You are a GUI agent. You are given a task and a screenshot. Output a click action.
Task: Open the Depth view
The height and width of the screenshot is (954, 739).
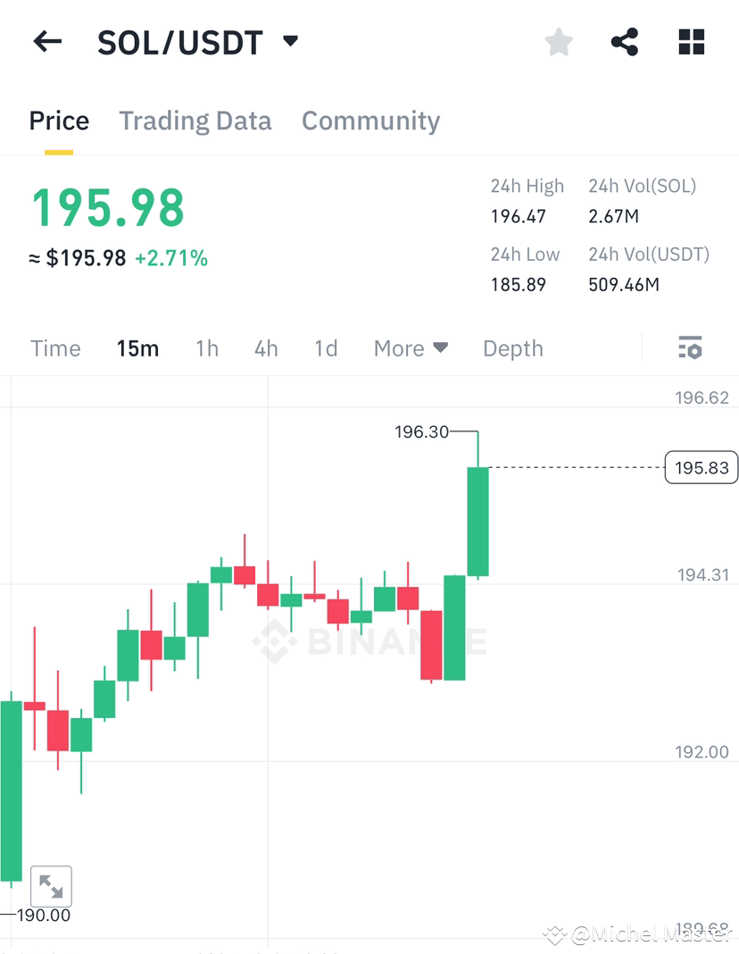513,348
